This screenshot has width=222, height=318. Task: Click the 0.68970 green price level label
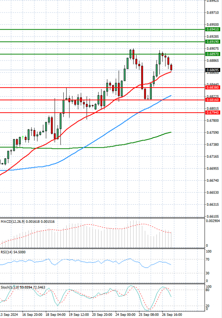click(x=213, y=54)
